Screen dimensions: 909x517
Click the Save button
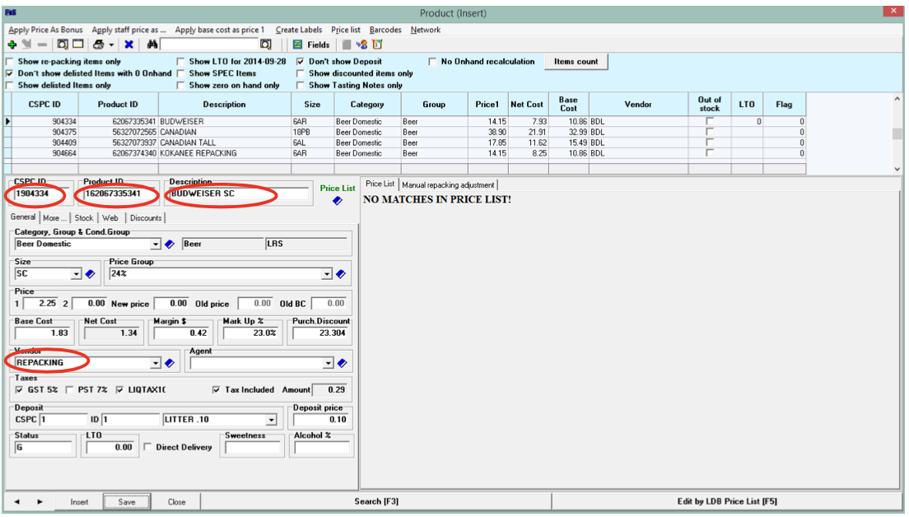127,502
